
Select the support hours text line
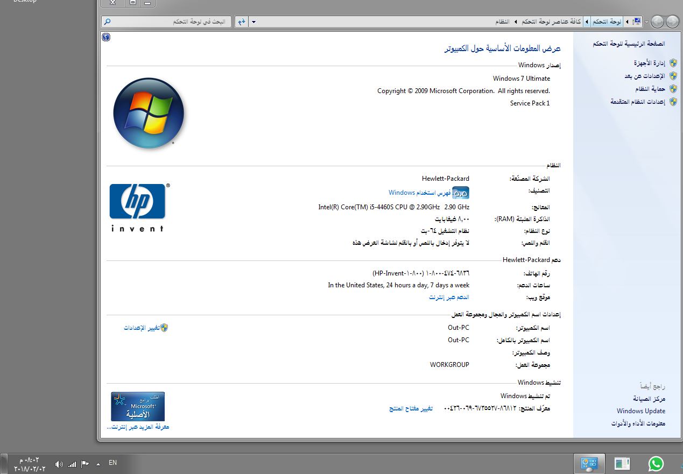pos(399,285)
